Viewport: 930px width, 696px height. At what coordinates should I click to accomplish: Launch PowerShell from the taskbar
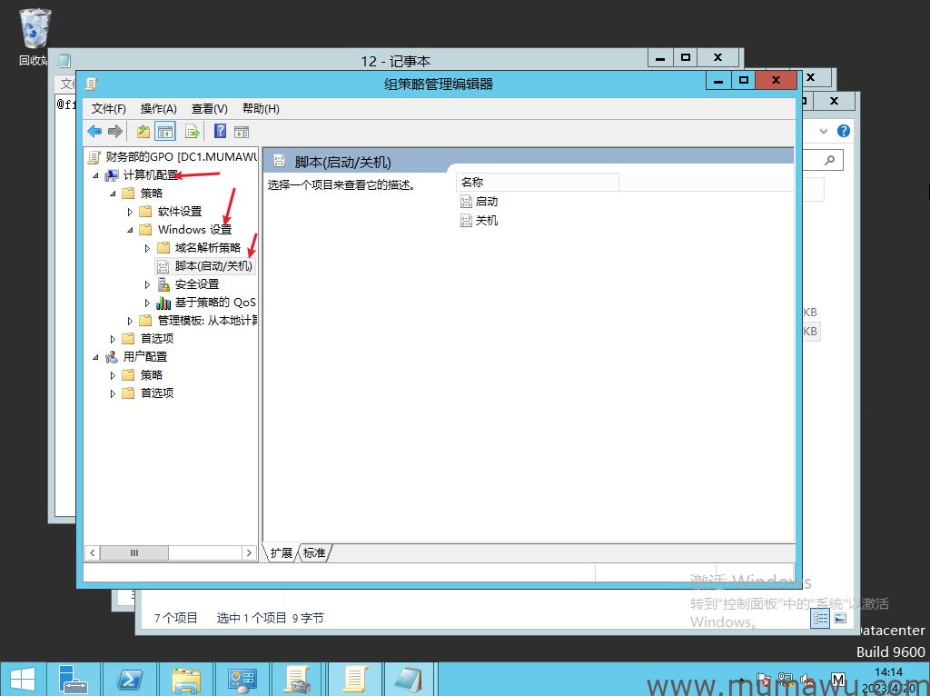click(130, 679)
